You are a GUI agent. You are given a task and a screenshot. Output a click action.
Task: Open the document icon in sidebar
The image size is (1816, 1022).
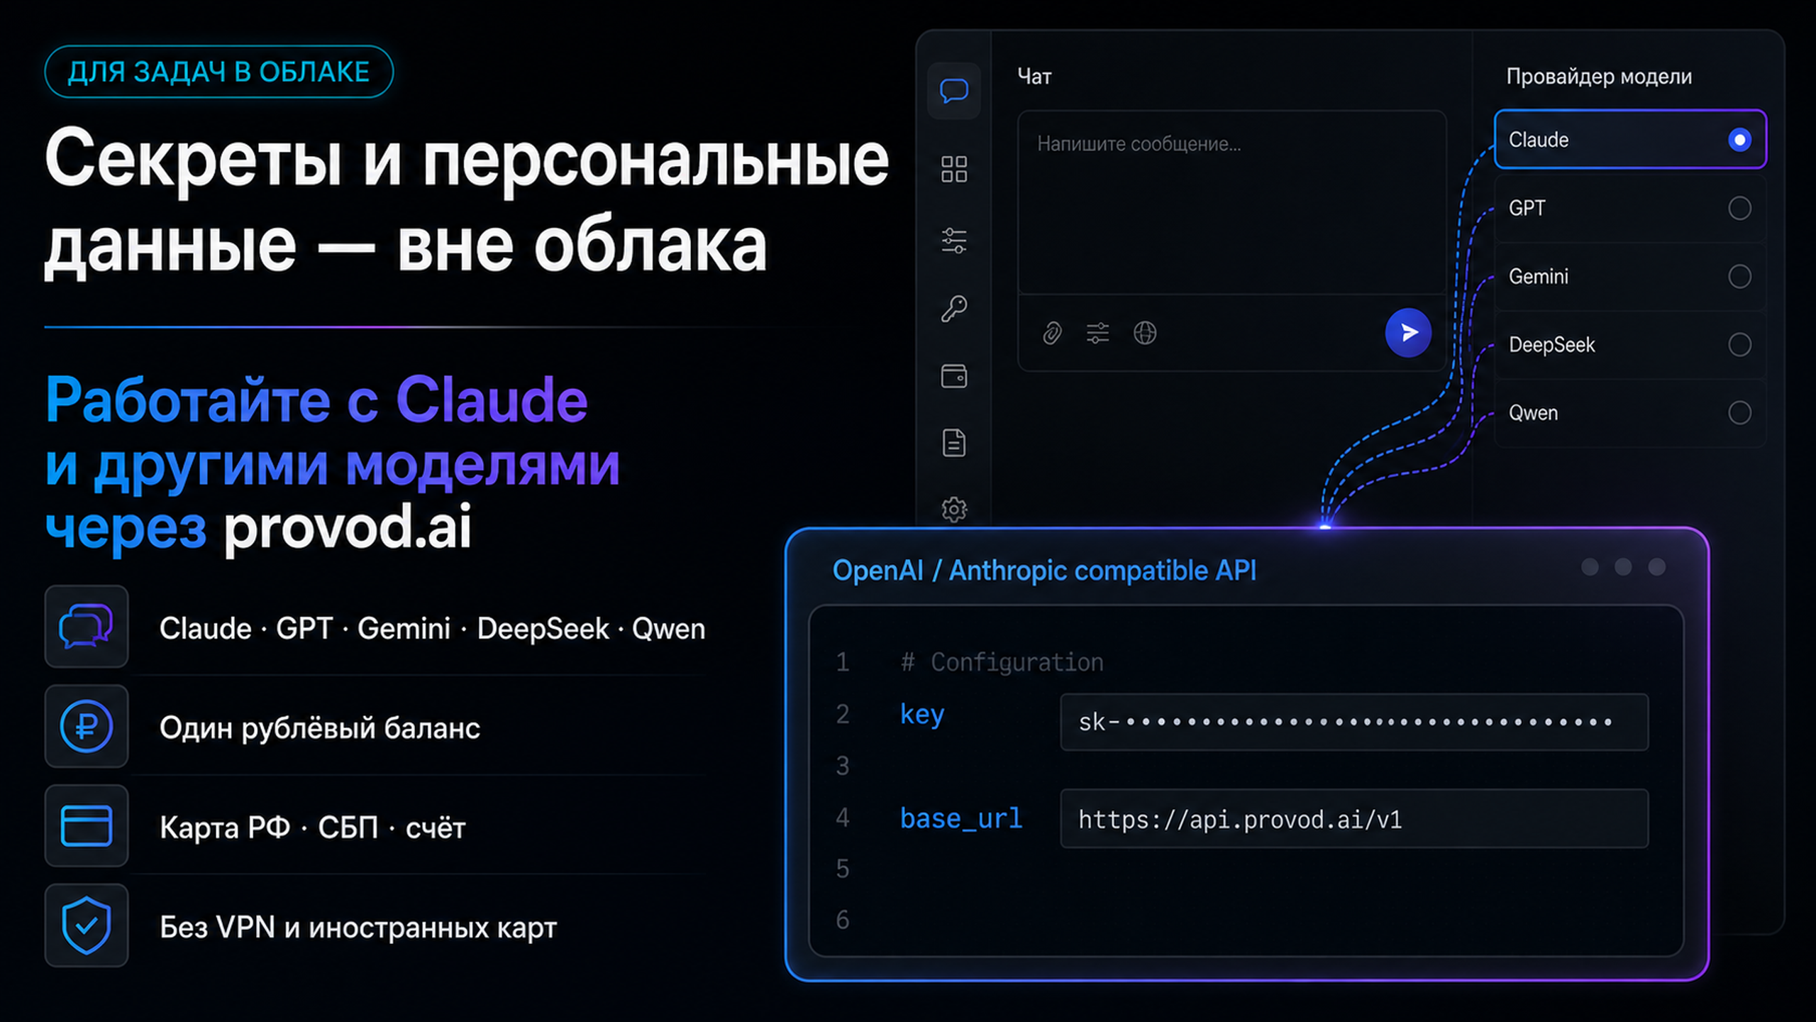click(x=953, y=443)
